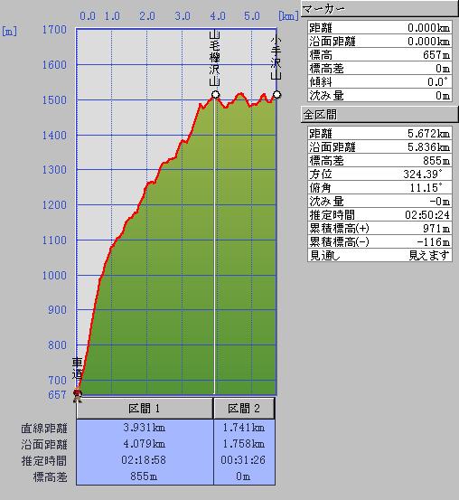Screen dimensions: 459x500
Task: Click the 区間 2 section header
Action: [x=244, y=408]
